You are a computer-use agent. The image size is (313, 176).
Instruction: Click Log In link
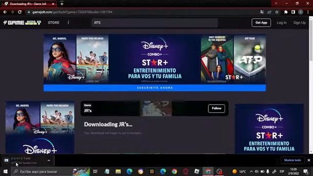tap(282, 22)
